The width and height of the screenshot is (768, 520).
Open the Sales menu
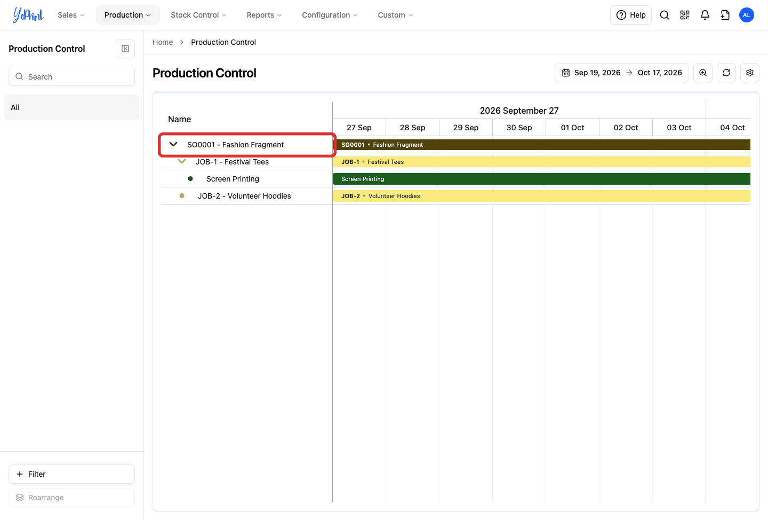(x=71, y=15)
